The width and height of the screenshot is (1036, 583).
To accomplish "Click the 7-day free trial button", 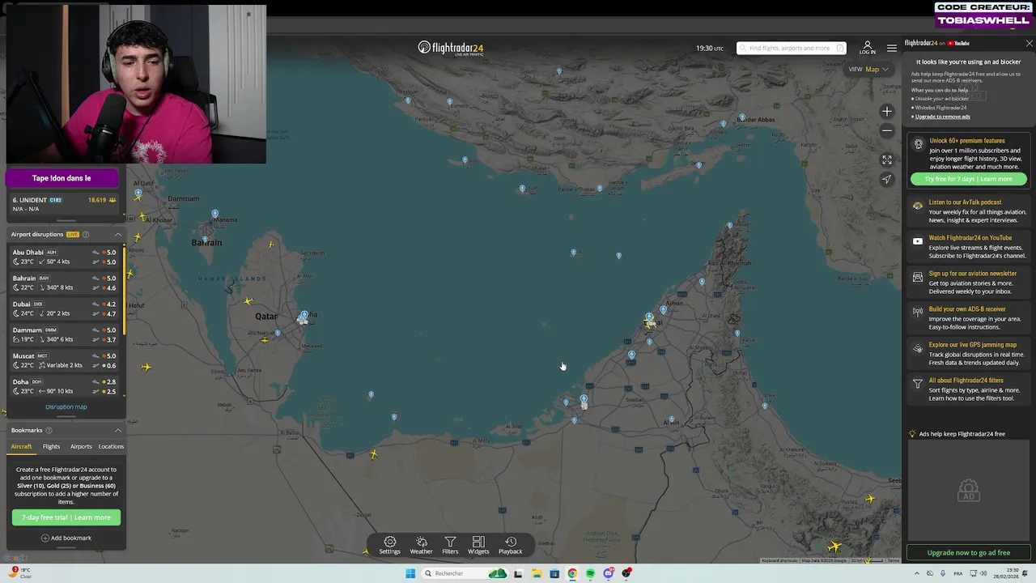I will click(66, 517).
